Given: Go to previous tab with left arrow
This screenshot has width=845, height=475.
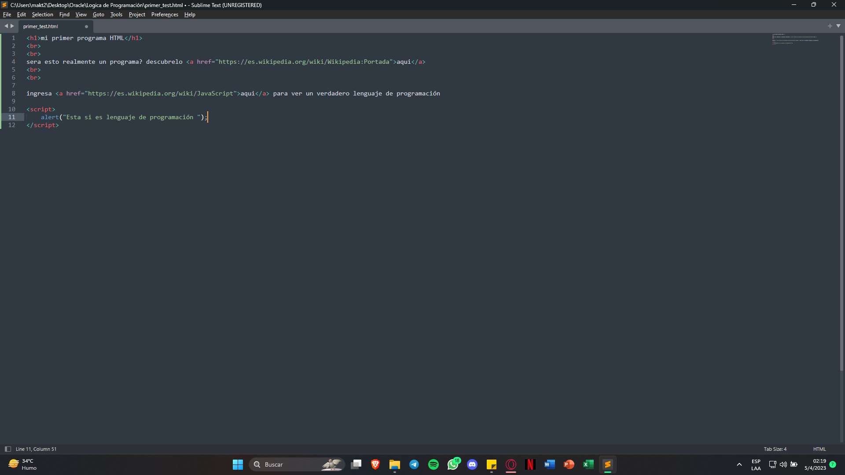Looking at the screenshot, I should click(6, 26).
